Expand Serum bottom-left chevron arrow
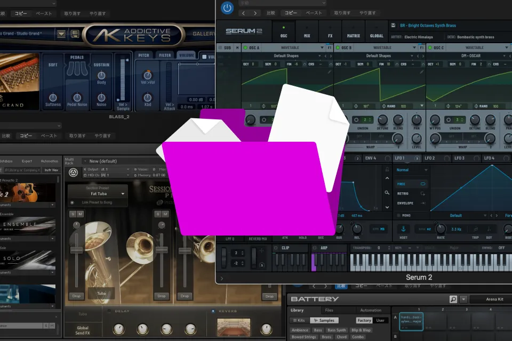Image resolution: width=512 pixels, height=341 pixels. click(x=222, y=278)
